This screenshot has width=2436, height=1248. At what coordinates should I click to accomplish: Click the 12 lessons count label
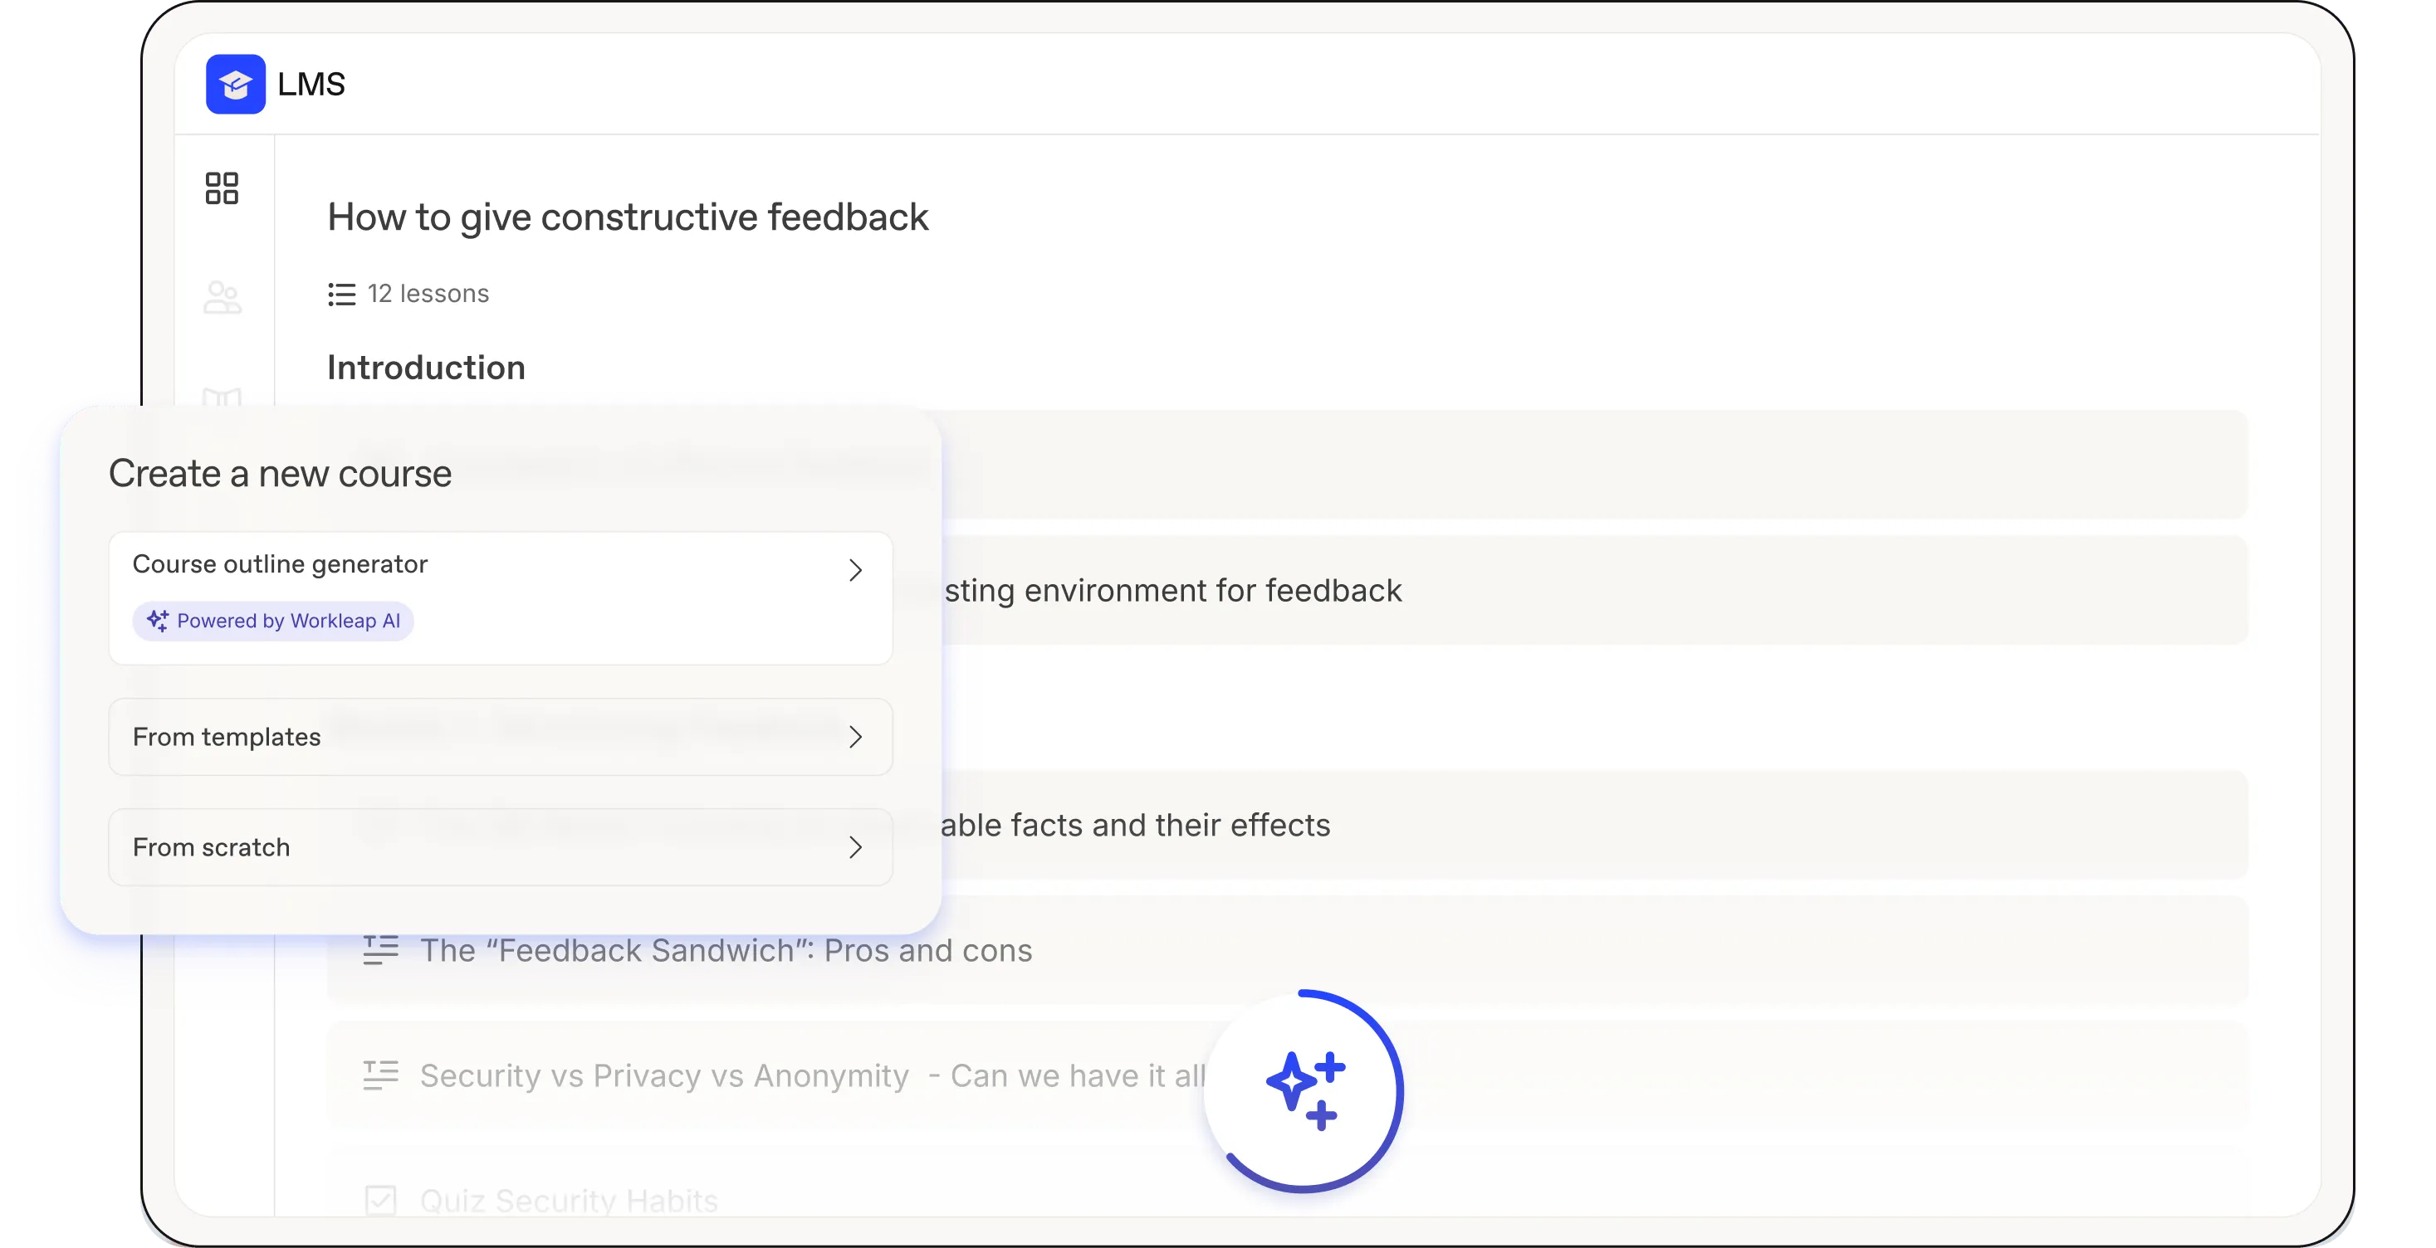pyautogui.click(x=428, y=294)
